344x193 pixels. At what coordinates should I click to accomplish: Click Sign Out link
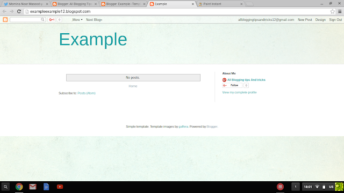[x=335, y=20]
